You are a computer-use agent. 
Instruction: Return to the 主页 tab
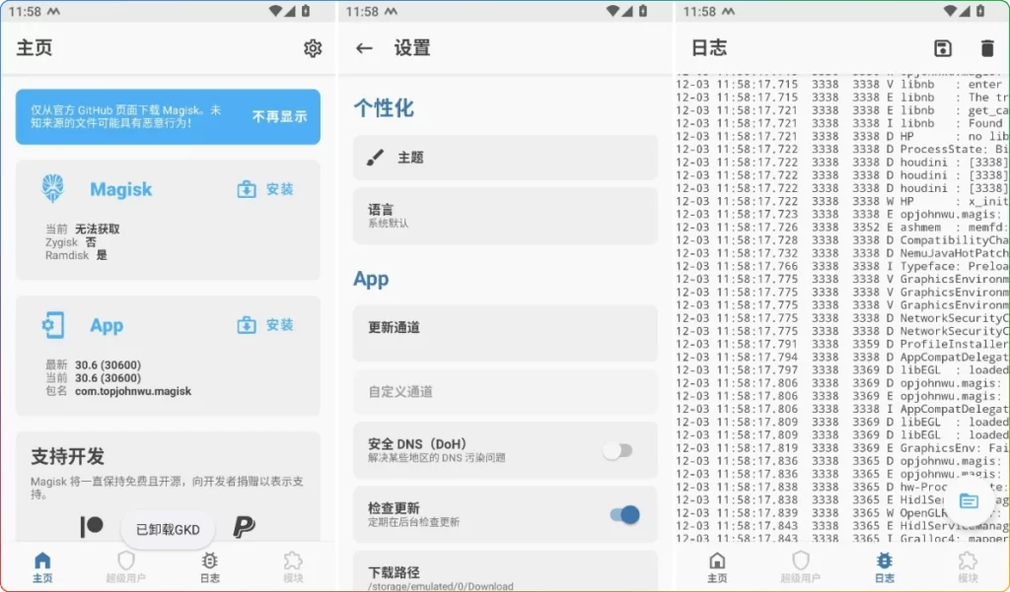tap(42, 564)
